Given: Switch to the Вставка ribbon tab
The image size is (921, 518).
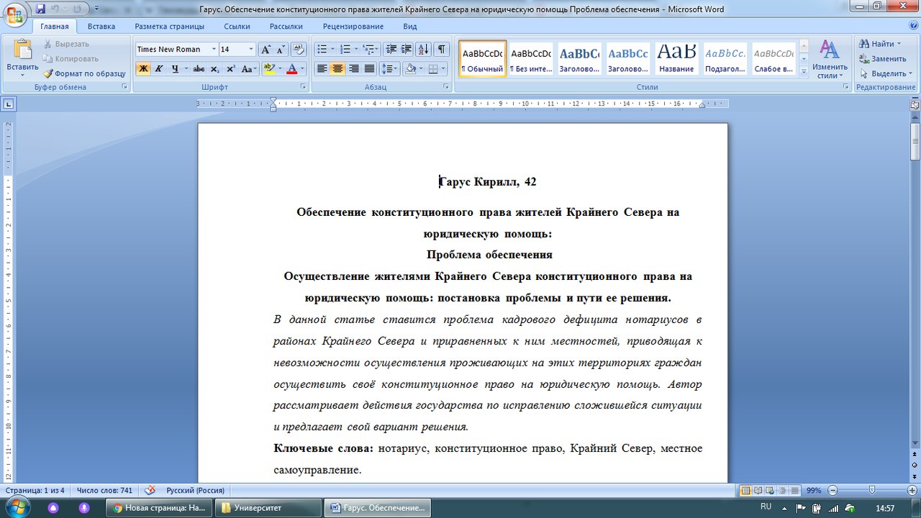Looking at the screenshot, I should [101, 27].
